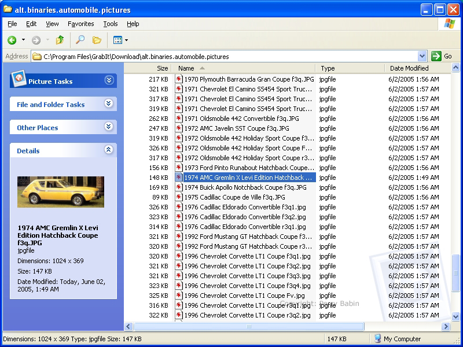Select file 1976 Cadillac Eldorado Convertible r3q1.jpg

(x=245, y=227)
